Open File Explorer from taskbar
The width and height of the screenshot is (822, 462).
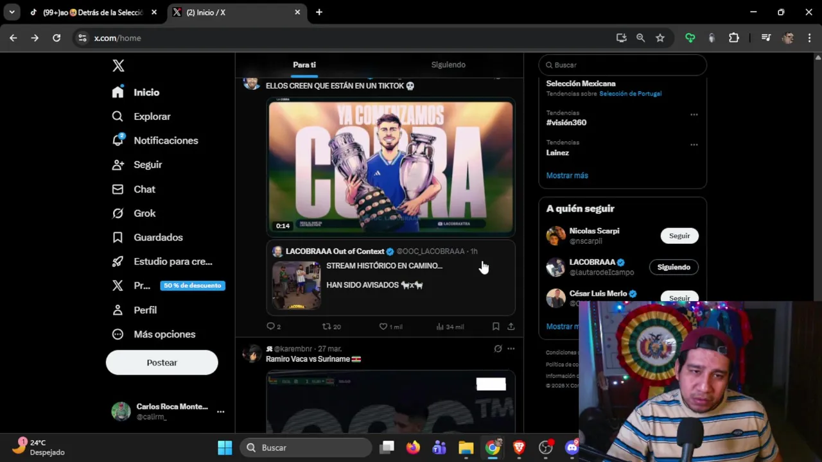[466, 448]
